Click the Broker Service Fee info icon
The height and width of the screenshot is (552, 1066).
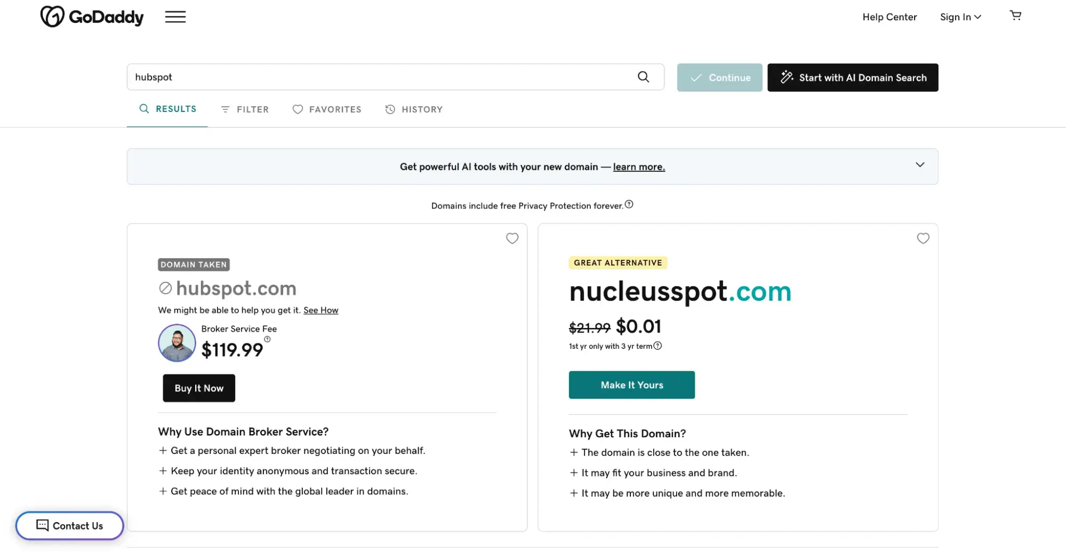pos(267,339)
